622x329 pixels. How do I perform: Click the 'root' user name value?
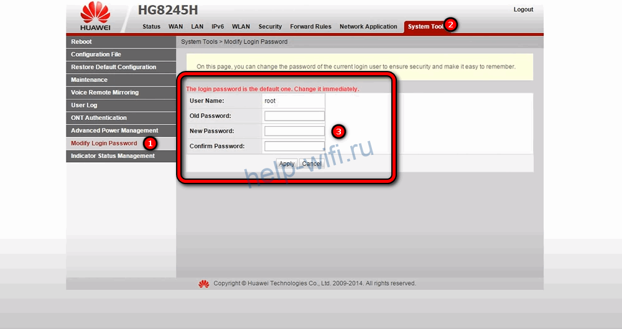pos(270,101)
